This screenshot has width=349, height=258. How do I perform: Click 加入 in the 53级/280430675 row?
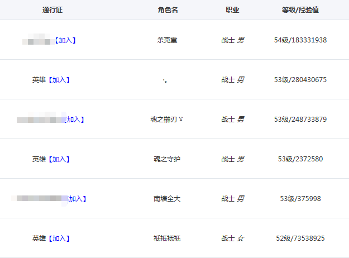coord(60,80)
